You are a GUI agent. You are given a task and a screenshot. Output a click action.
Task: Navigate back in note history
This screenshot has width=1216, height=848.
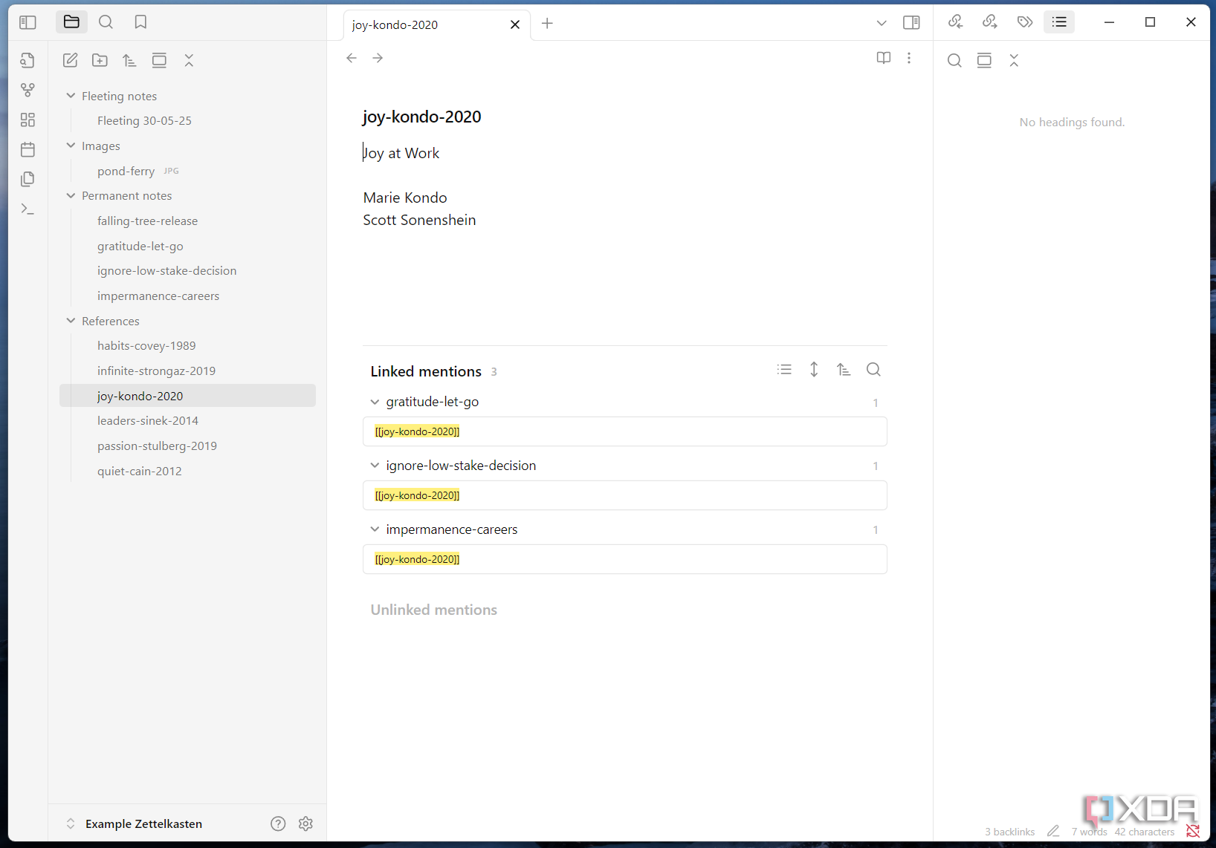coord(352,58)
